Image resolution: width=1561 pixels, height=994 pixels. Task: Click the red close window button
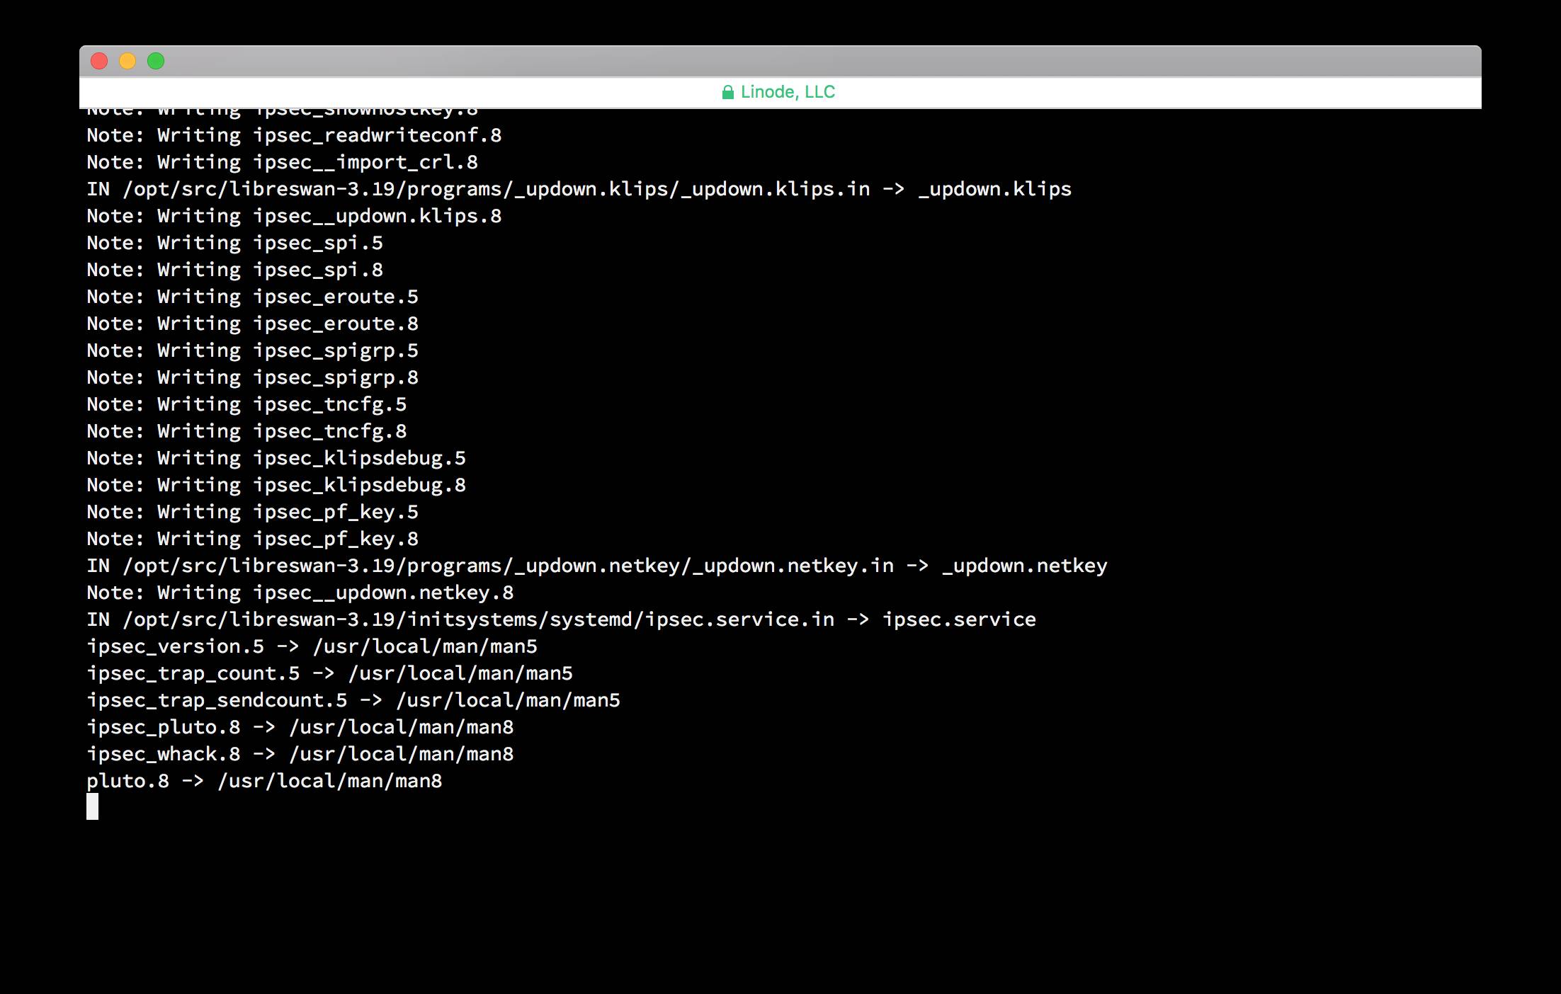[99, 62]
